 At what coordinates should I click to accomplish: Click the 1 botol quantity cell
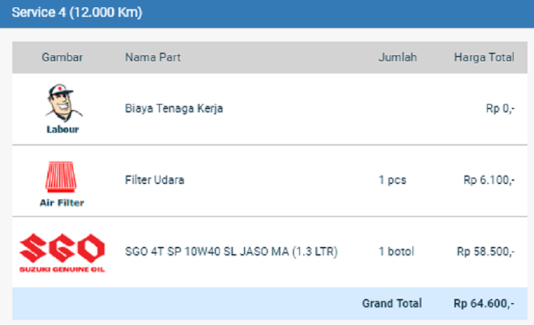click(x=396, y=251)
